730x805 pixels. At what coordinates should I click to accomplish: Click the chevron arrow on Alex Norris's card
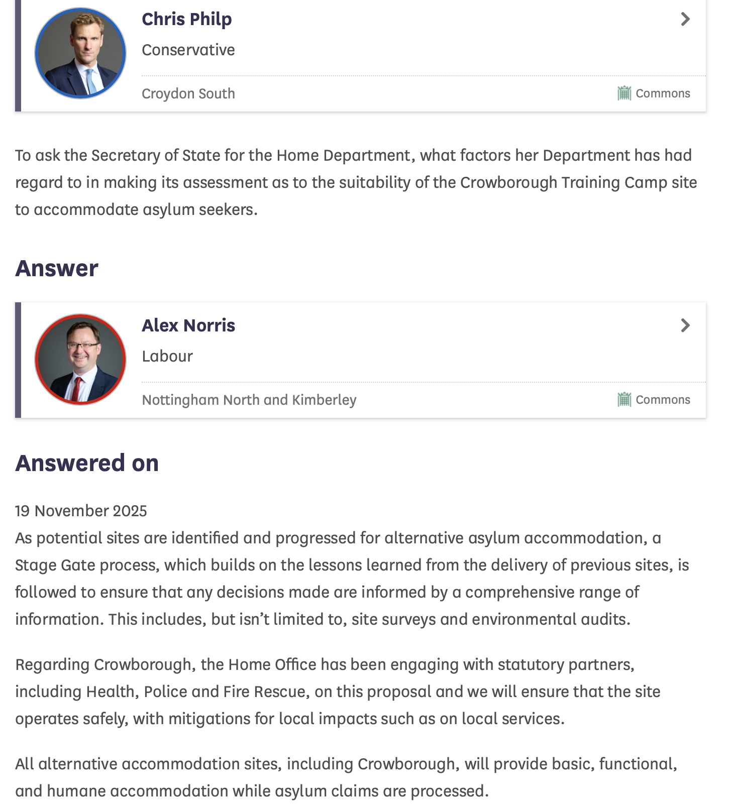pyautogui.click(x=685, y=325)
